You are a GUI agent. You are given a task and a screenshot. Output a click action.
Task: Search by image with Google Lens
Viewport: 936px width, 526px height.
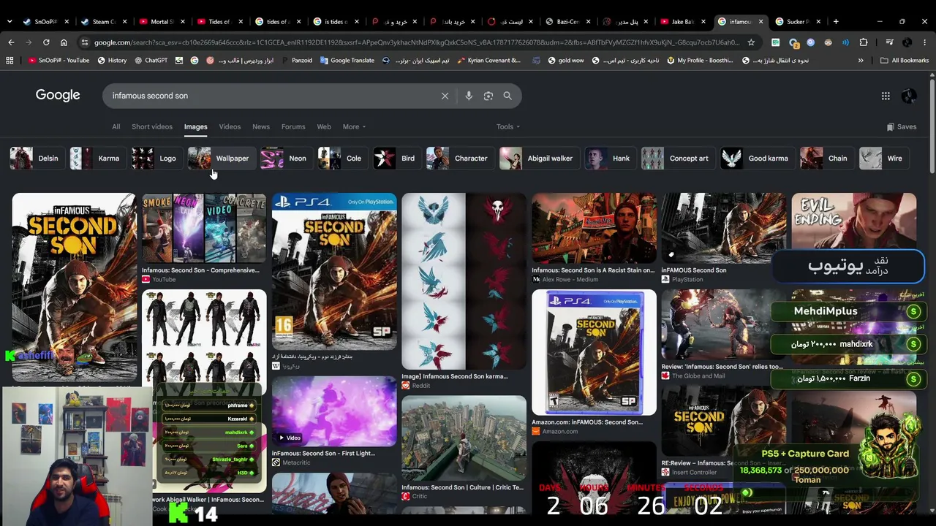488,96
